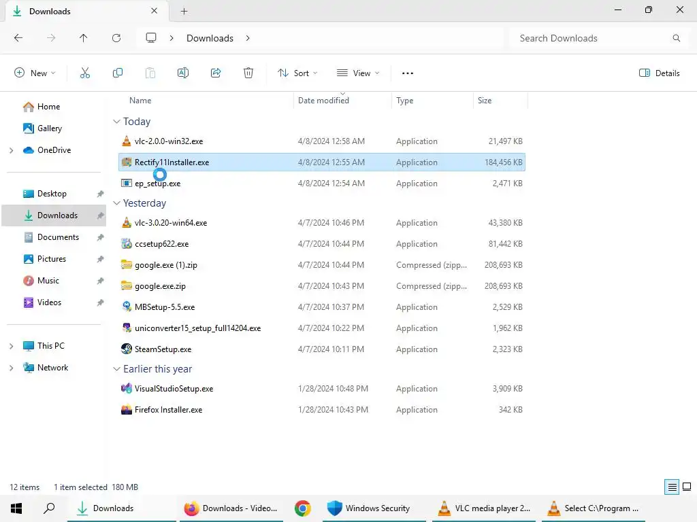Open the See more ellipsis menu
The height and width of the screenshot is (522, 697).
(x=408, y=73)
